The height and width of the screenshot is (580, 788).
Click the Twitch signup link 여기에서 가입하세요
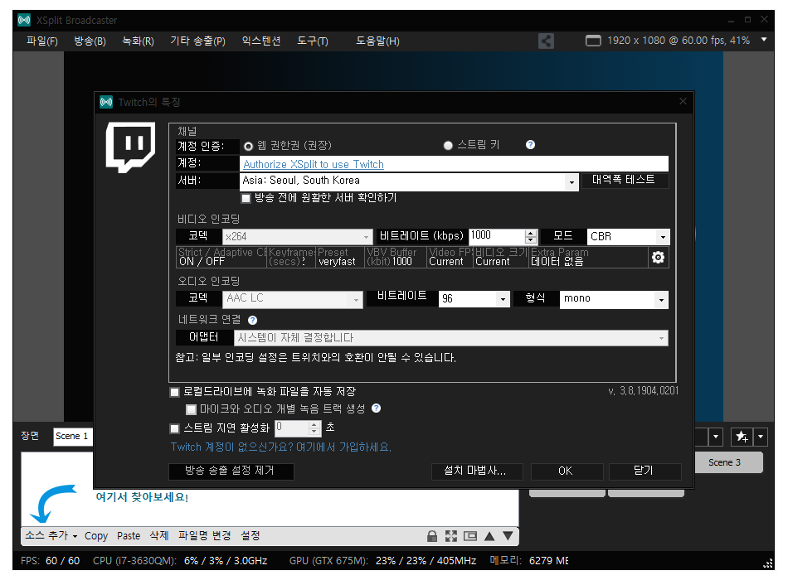coord(343,447)
